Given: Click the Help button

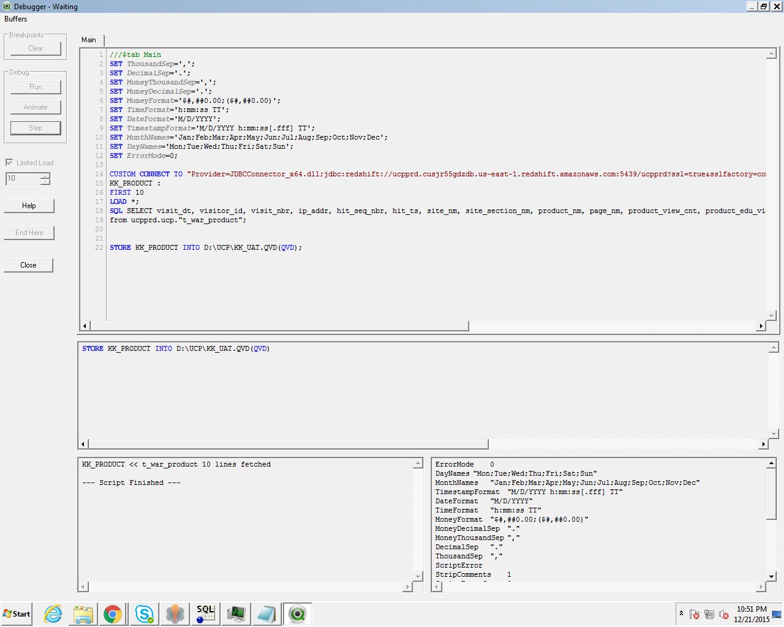Looking at the screenshot, I should coord(29,206).
